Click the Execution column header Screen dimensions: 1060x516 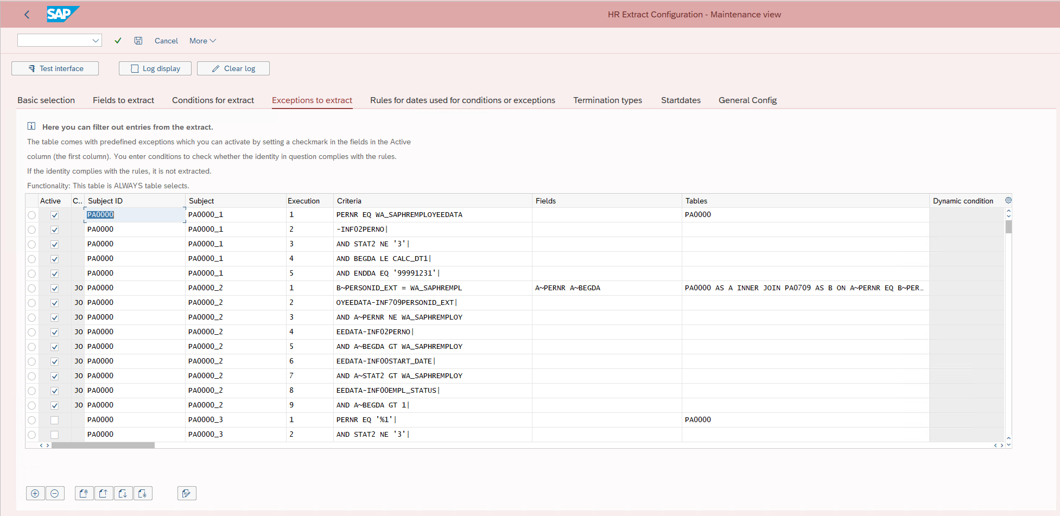310,201
